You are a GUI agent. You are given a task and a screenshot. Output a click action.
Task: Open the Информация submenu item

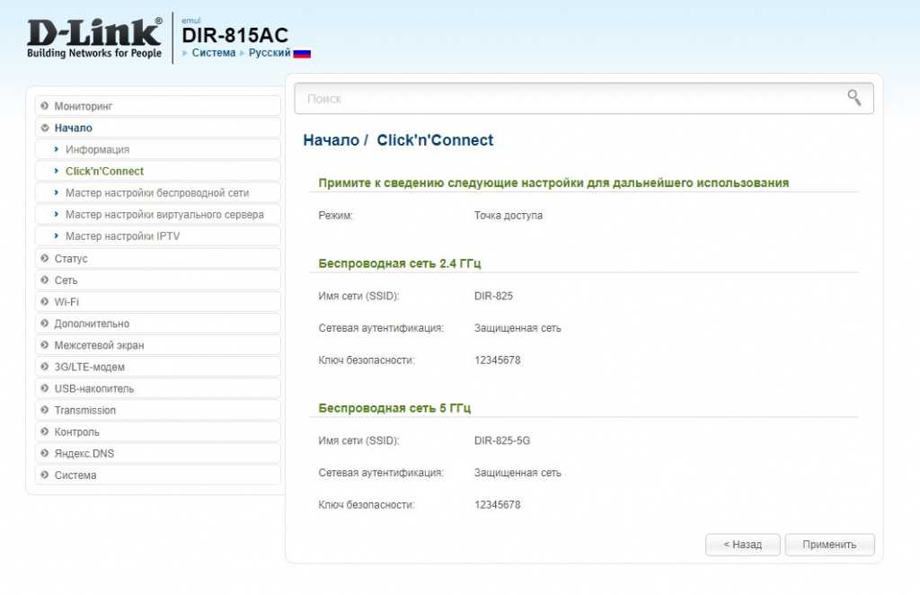click(x=97, y=149)
